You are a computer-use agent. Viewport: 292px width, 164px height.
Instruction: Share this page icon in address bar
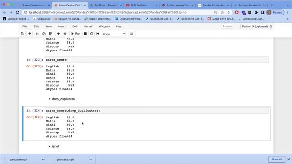click(x=222, y=12)
